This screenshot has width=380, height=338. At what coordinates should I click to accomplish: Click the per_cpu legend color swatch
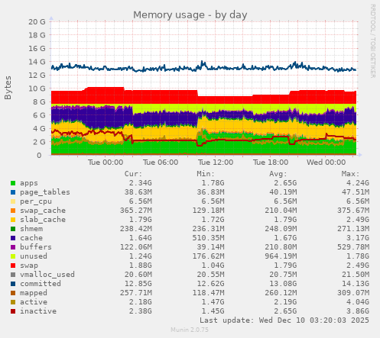coord(13,201)
